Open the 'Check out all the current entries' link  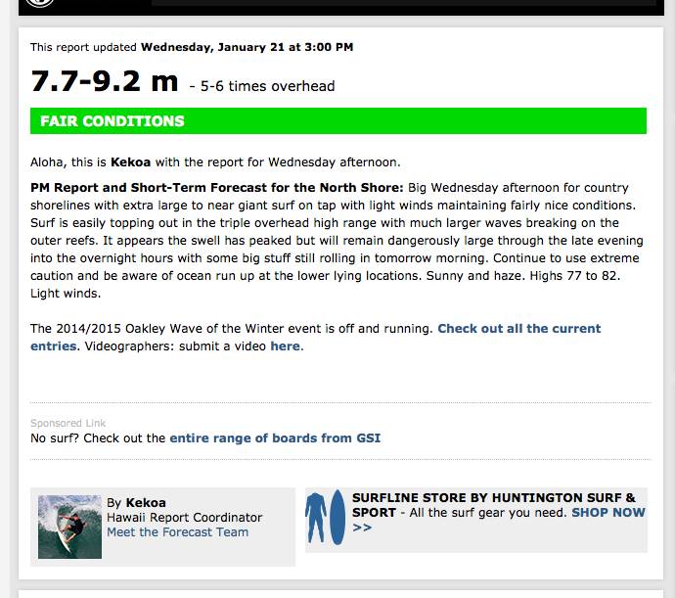point(518,329)
